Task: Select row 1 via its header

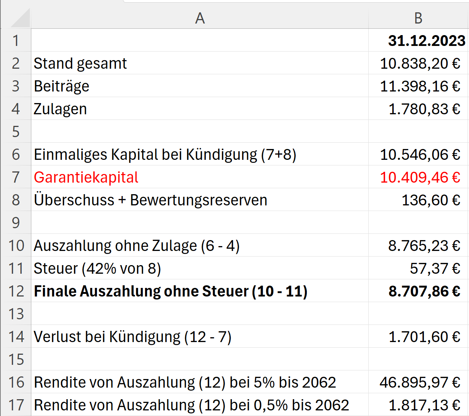Action: pos(16,41)
